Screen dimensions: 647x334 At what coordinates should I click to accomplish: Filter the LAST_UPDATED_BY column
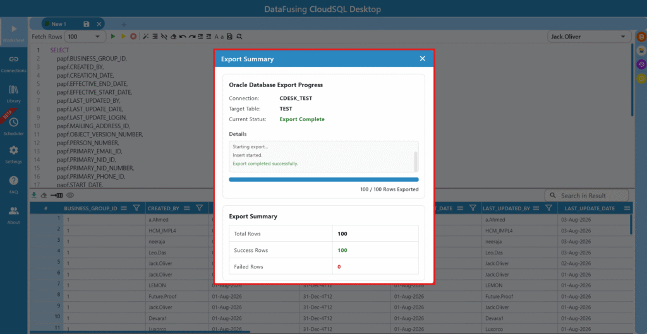point(548,208)
